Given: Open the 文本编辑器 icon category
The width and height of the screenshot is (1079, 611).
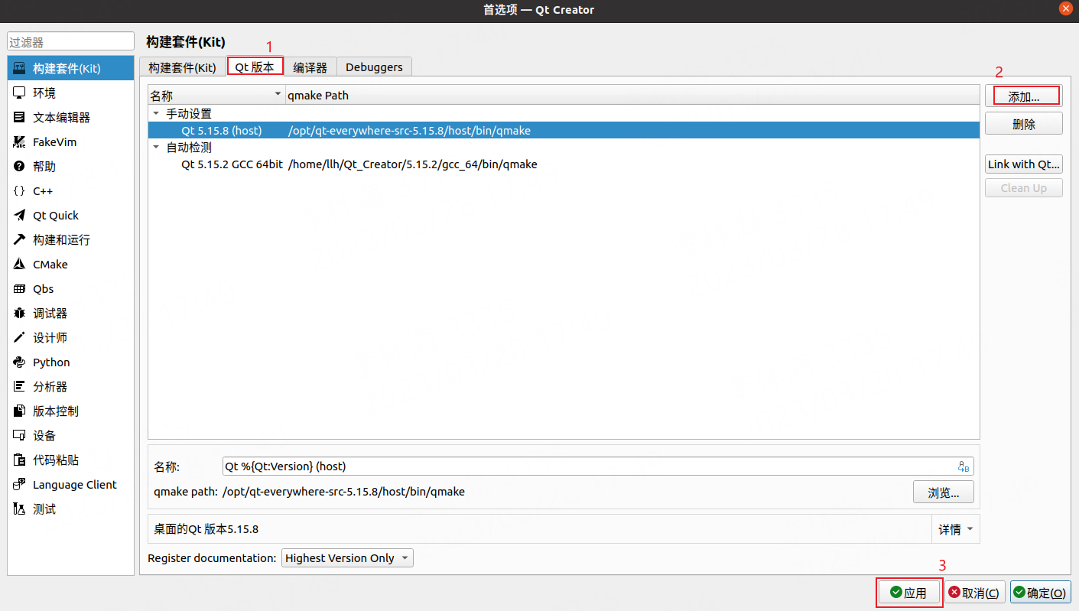Looking at the screenshot, I should 20,118.
